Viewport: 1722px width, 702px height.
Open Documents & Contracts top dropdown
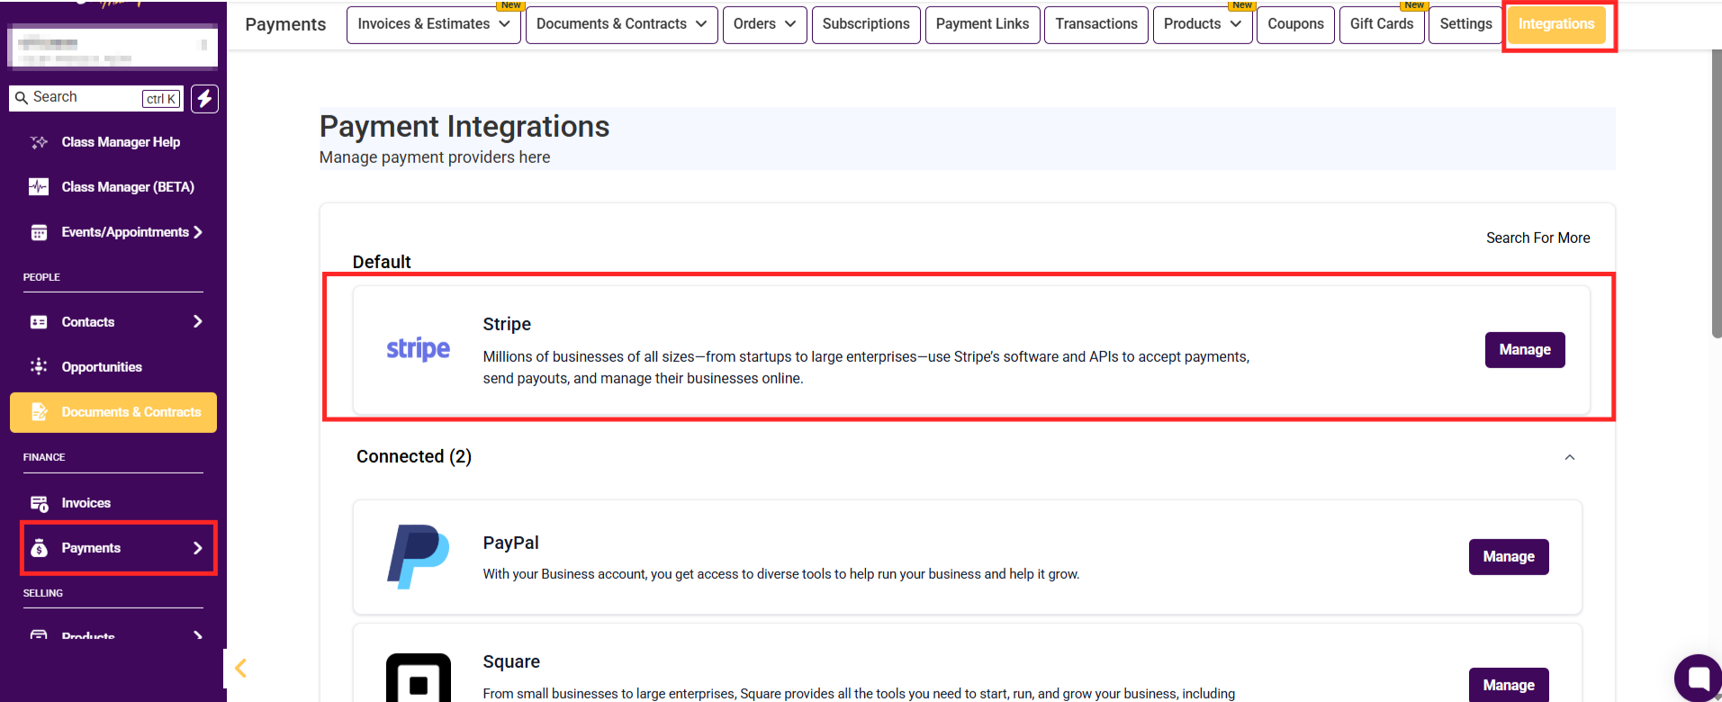click(x=622, y=24)
